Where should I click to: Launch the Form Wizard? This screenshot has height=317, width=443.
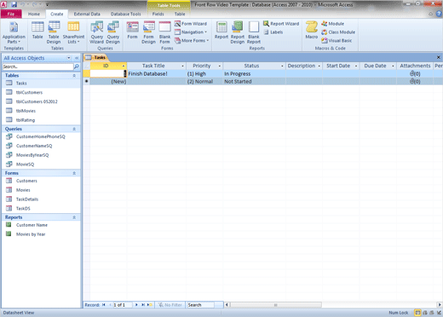[191, 24]
